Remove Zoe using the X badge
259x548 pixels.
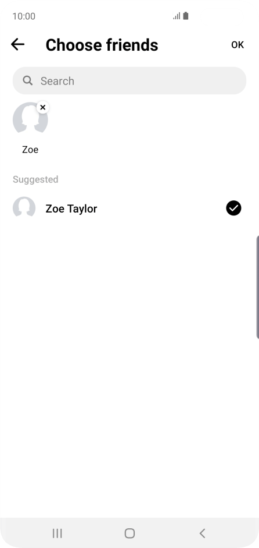pyautogui.click(x=43, y=107)
